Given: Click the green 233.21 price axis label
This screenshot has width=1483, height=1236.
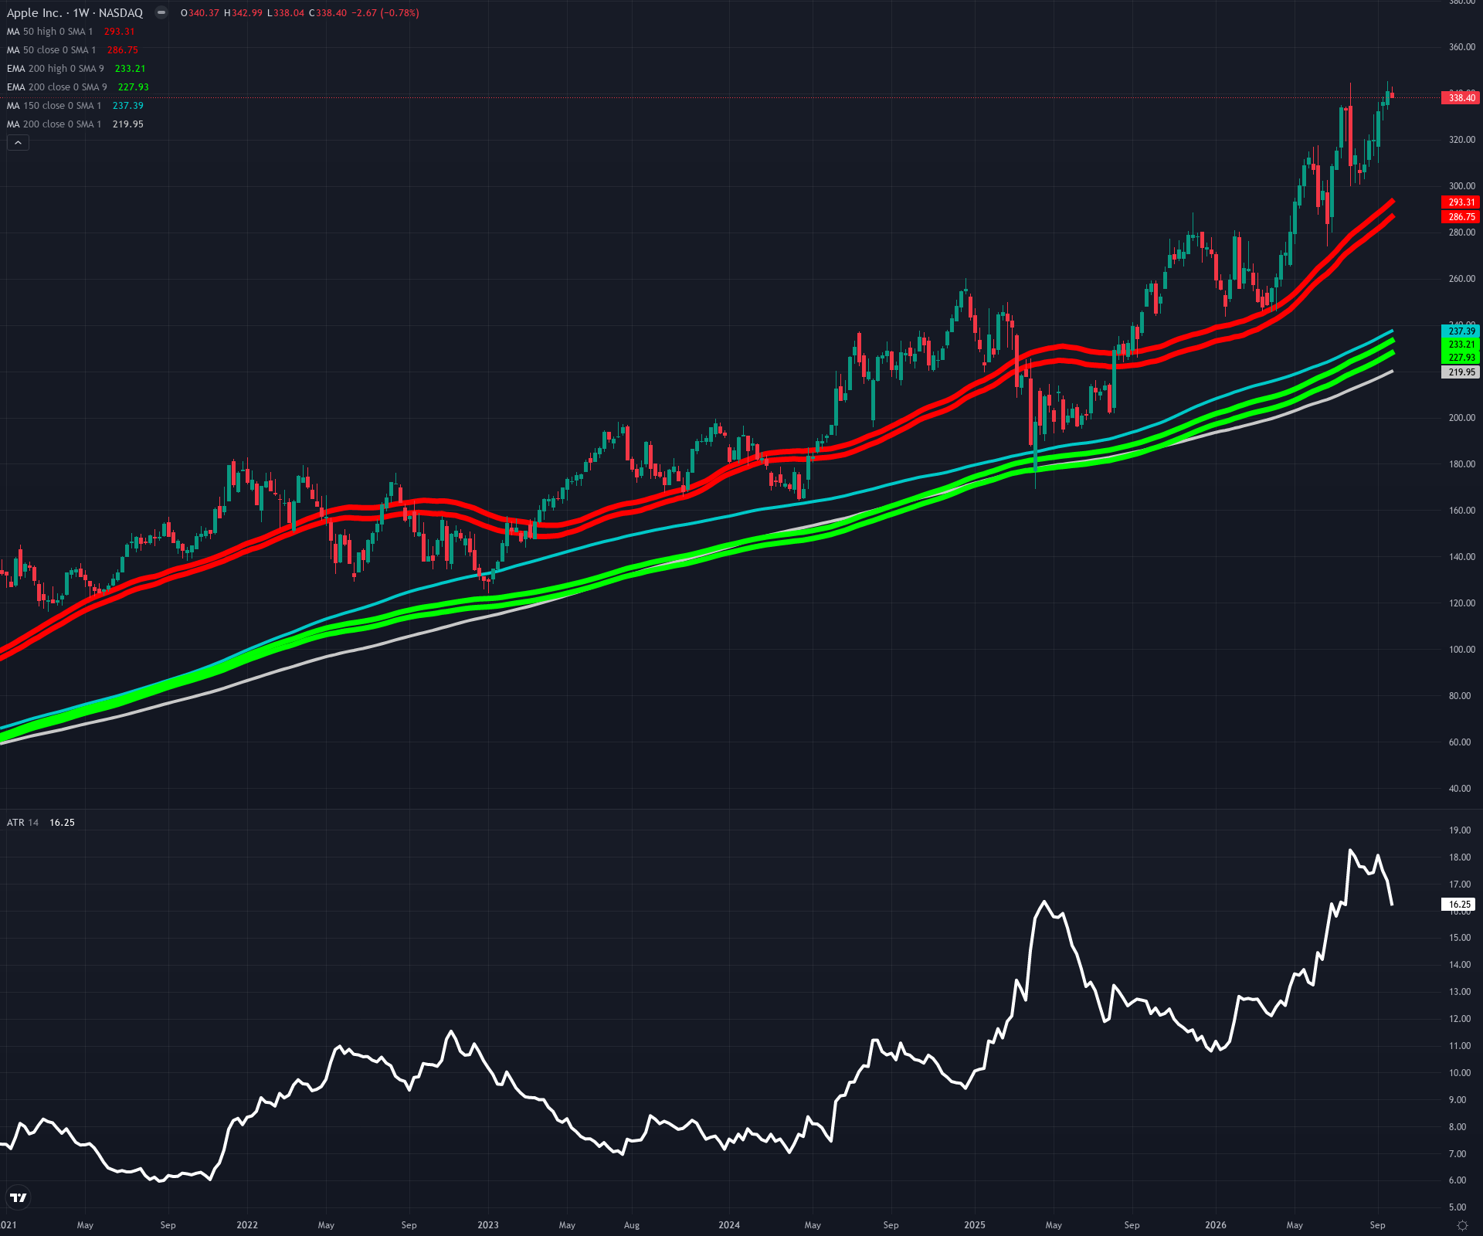Looking at the screenshot, I should tap(1461, 345).
